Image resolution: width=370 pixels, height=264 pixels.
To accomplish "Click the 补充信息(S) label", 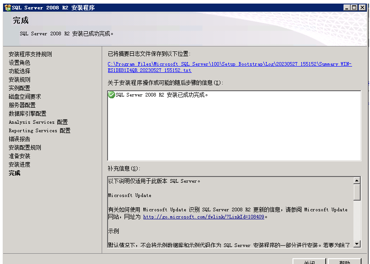I will click(x=124, y=168).
